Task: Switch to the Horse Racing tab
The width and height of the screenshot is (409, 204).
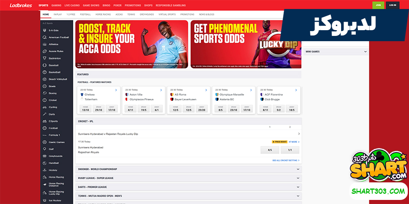Action: pyautogui.click(x=103, y=14)
